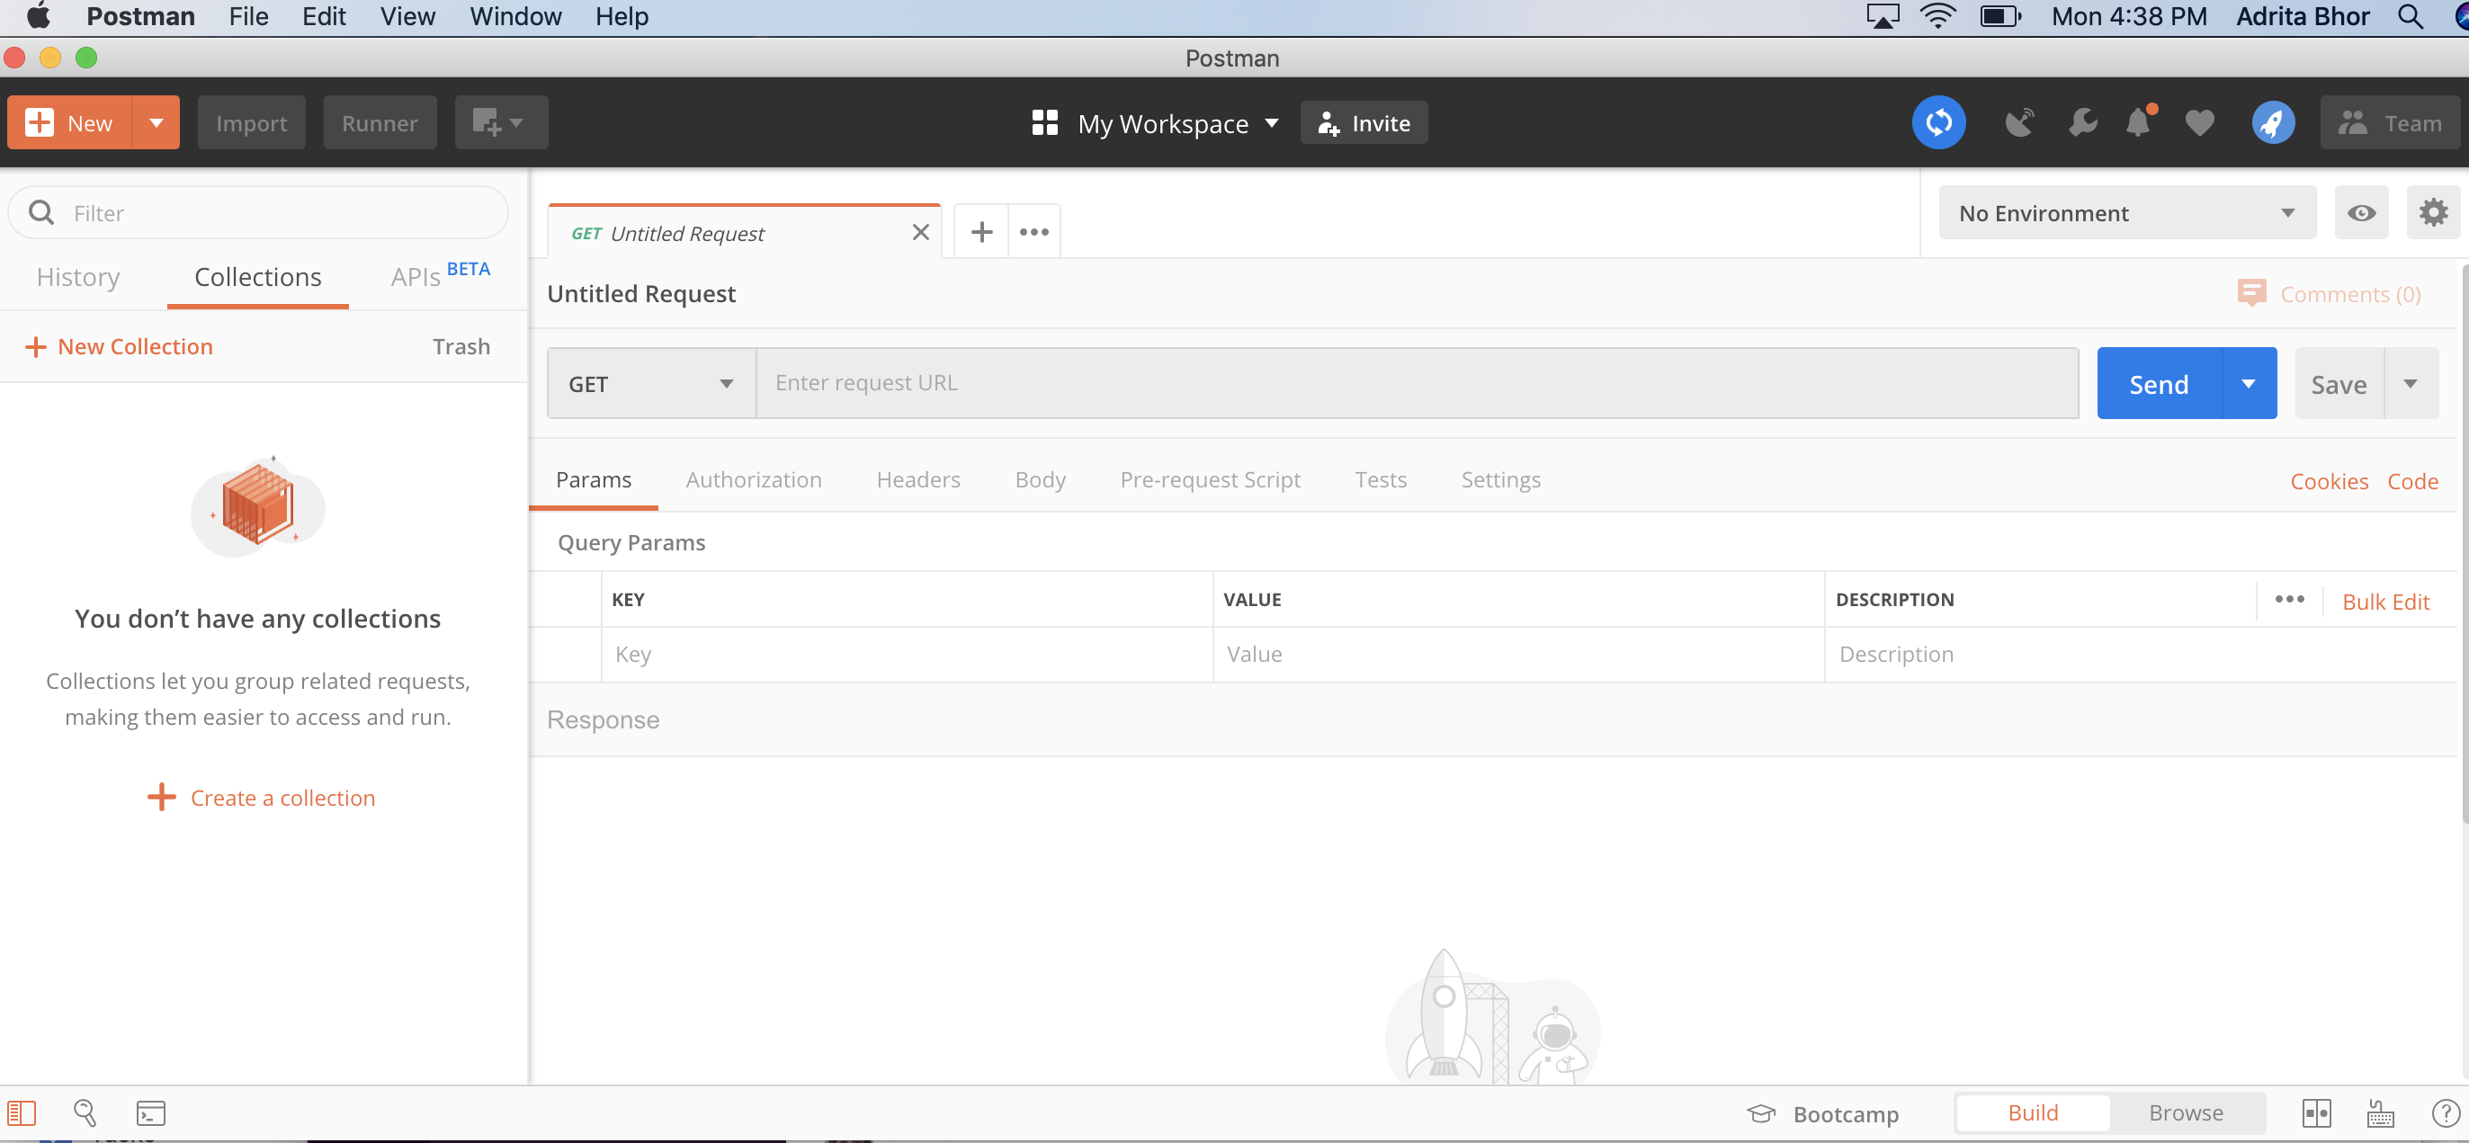Viewport: 2469px width, 1143px height.
Task: Open the GET method dropdown
Action: click(x=649, y=382)
